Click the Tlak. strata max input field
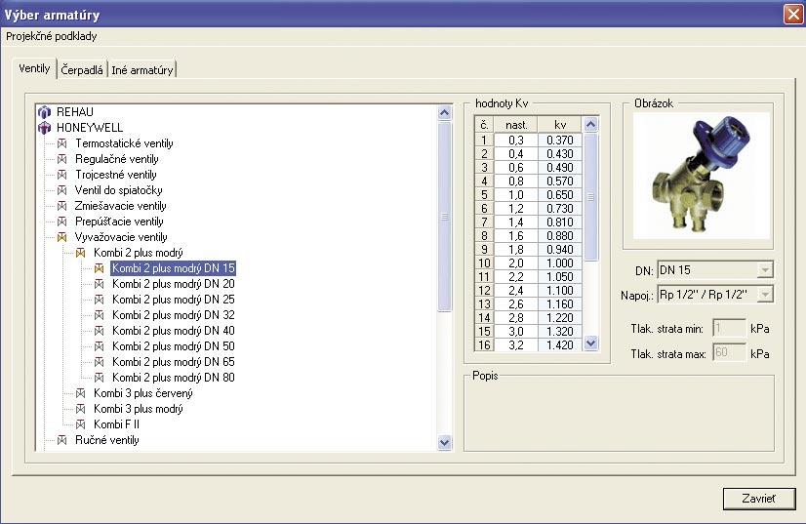This screenshot has height=524, width=806. coord(729,353)
